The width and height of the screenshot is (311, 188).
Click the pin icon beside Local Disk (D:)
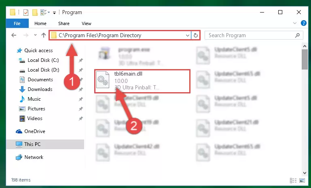81,70
